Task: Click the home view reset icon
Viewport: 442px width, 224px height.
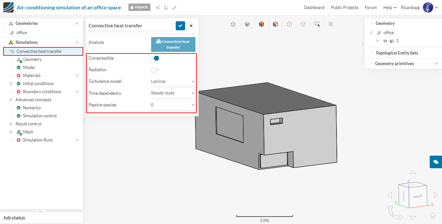Action: (433, 215)
